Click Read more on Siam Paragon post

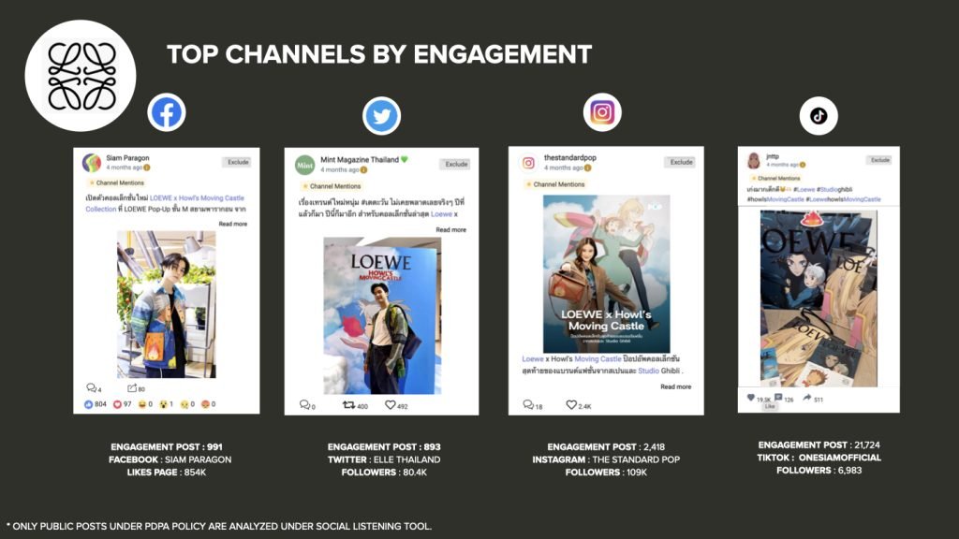click(x=233, y=225)
